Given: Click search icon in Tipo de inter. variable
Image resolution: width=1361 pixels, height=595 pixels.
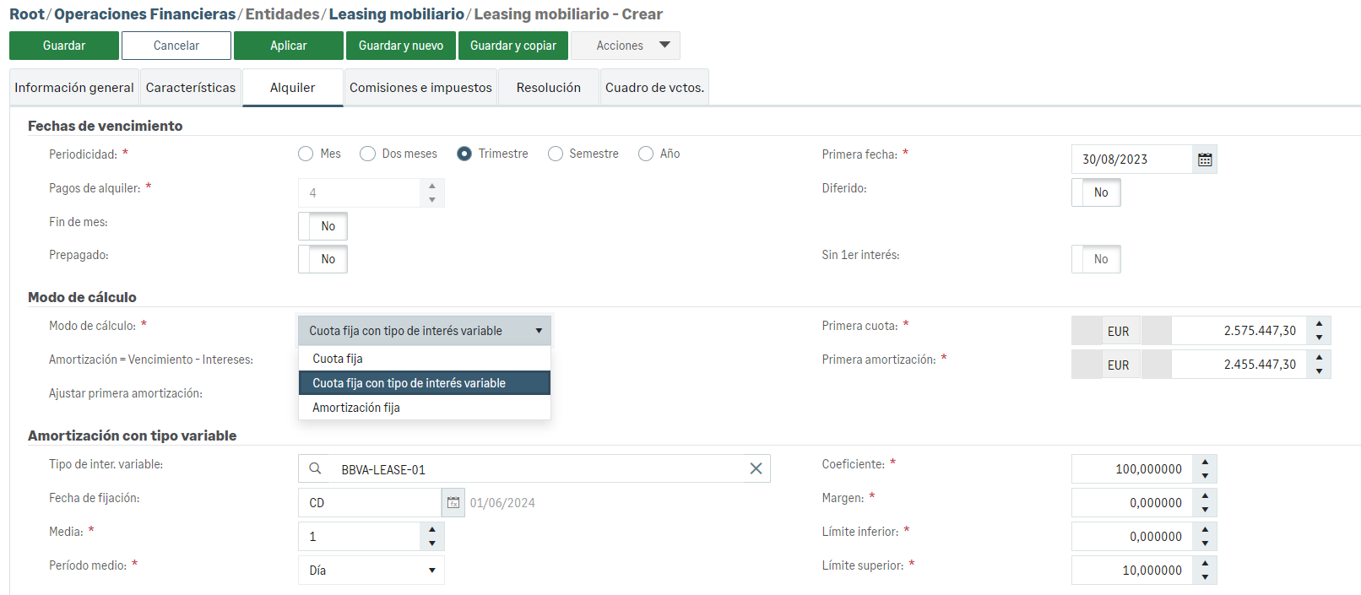Looking at the screenshot, I should point(315,469).
